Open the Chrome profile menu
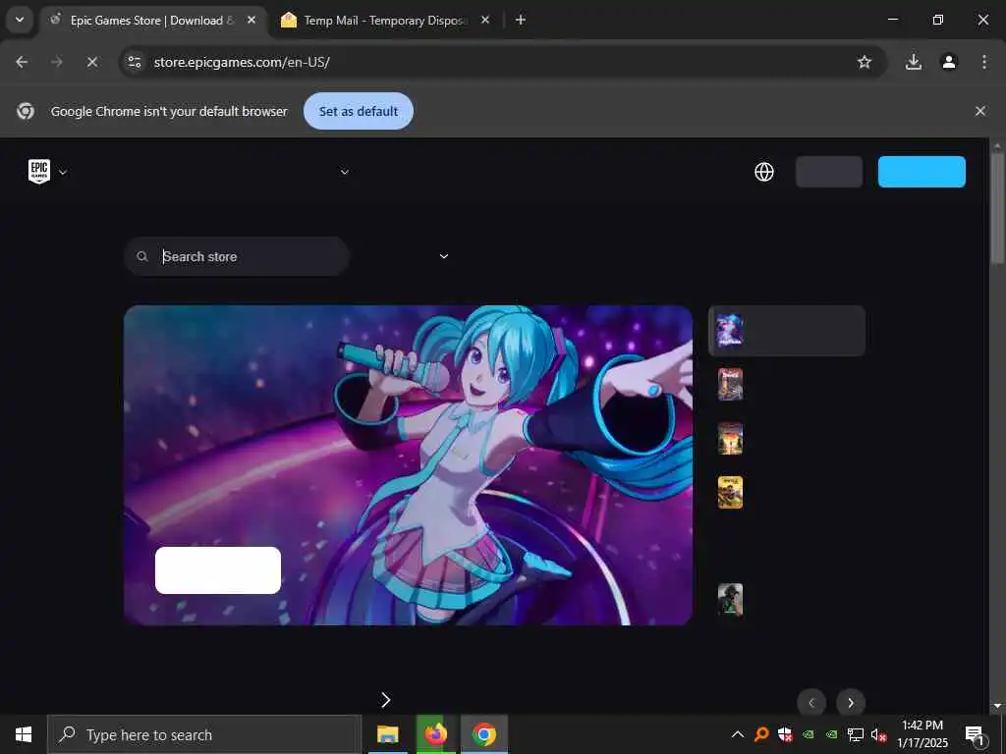Image resolution: width=1006 pixels, height=754 pixels. pyautogui.click(x=948, y=62)
